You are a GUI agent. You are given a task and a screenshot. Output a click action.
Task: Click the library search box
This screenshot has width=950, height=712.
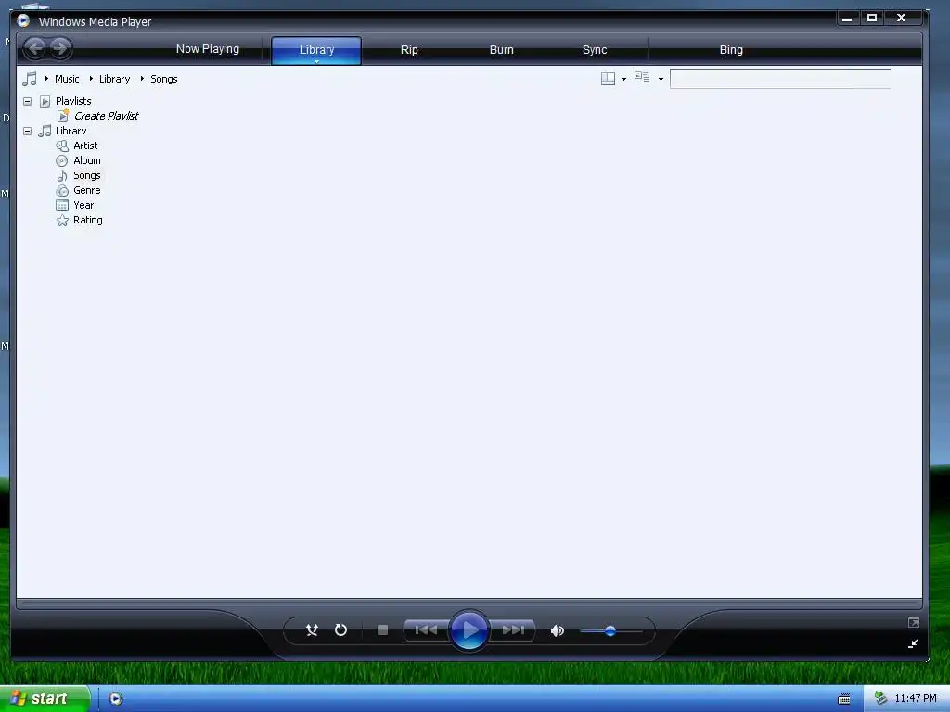780,79
